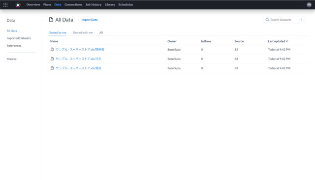
Task: Click the slash shortcut badge in search box
Action: point(301,20)
